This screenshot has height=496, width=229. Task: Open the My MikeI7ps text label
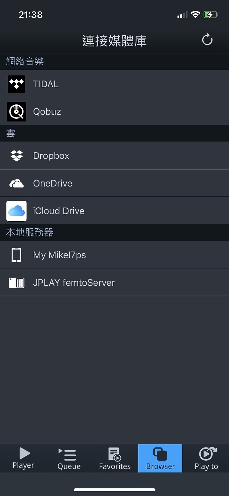coord(59,255)
